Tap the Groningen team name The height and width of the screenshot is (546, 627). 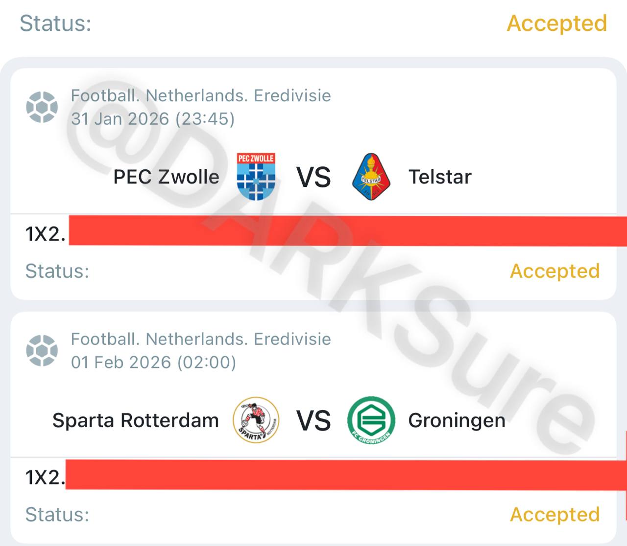(x=457, y=420)
